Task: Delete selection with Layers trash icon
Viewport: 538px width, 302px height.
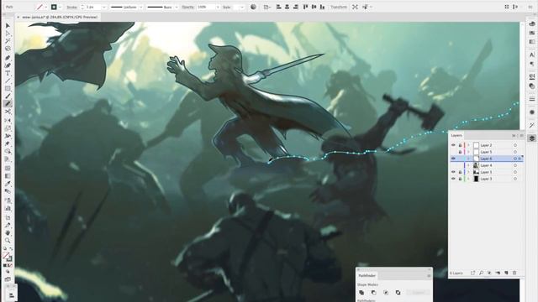Action: (x=514, y=273)
